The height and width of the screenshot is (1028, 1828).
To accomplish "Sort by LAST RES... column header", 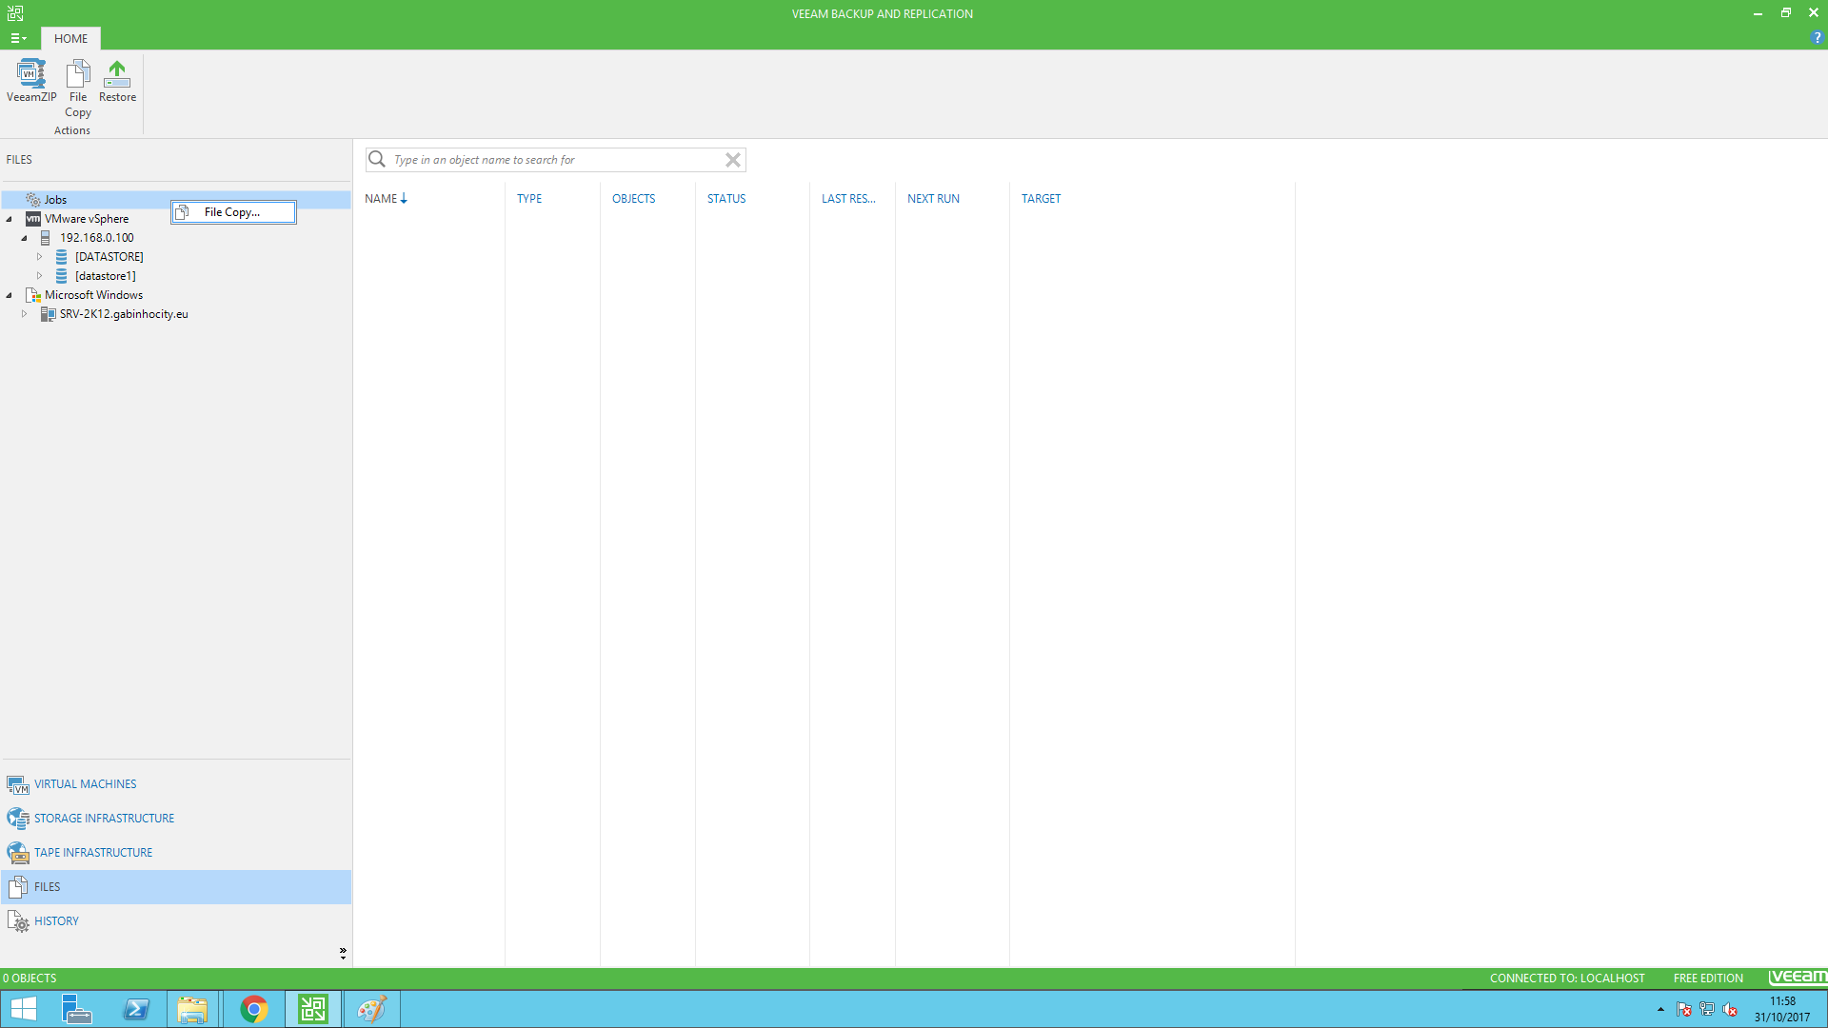I will click(x=848, y=199).
